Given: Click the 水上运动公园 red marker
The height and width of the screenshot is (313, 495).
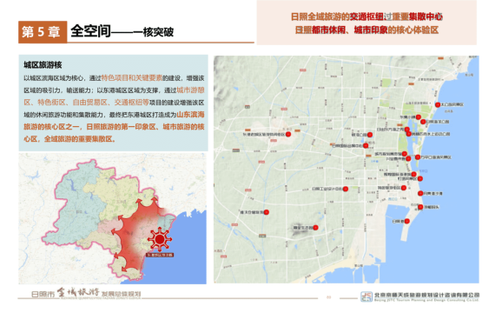Looking at the screenshot, I should tap(409, 134).
